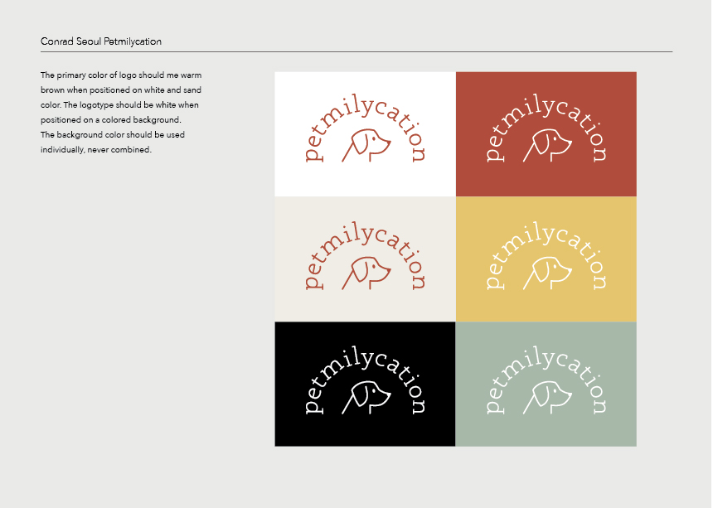Click the dog icon on sage green background
The image size is (713, 508).
point(547,398)
